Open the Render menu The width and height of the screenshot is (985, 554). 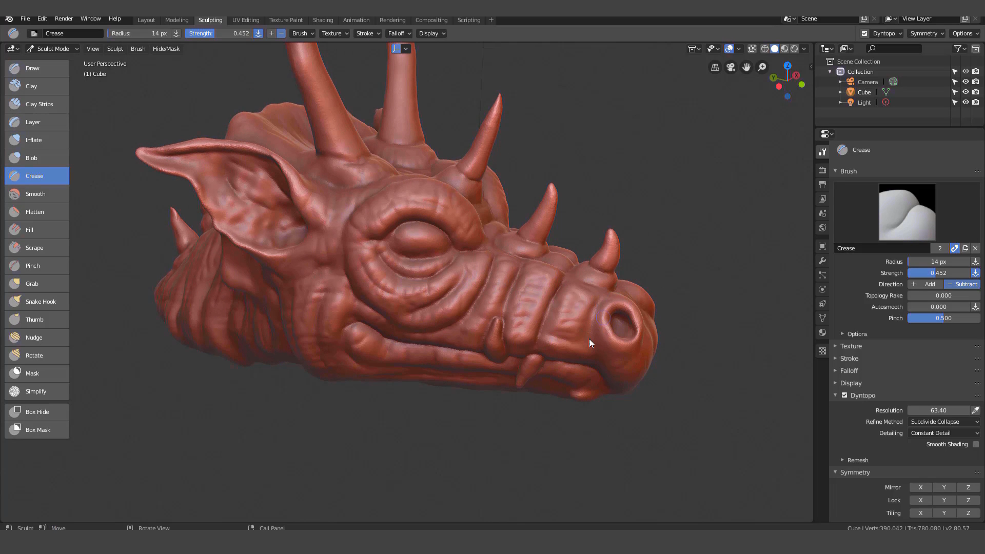[x=64, y=18]
